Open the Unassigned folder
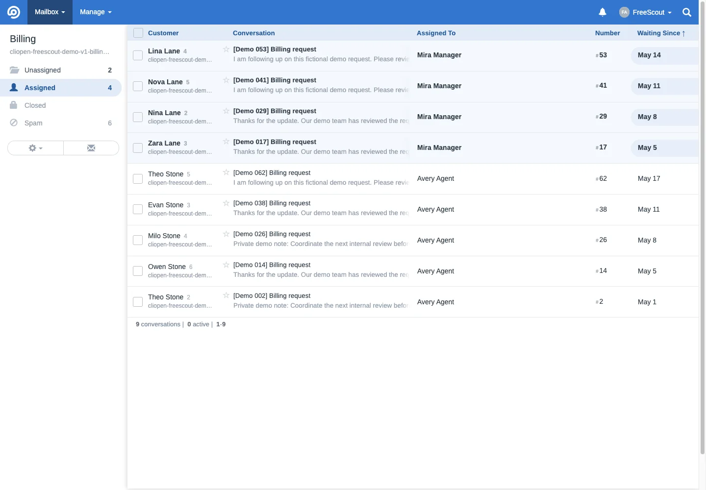The width and height of the screenshot is (706, 490). coord(61,70)
